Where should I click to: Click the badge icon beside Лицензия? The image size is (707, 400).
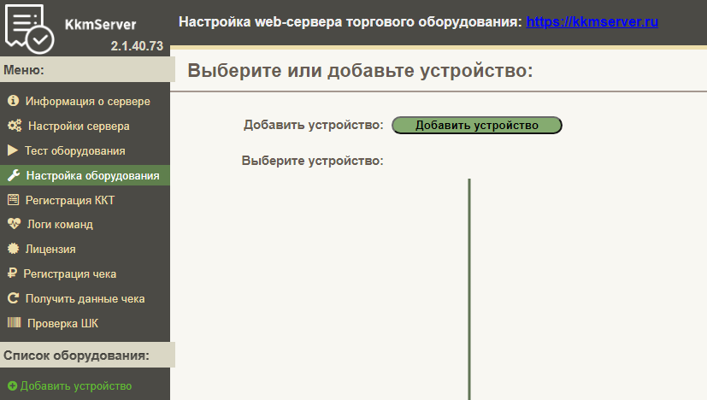14,249
